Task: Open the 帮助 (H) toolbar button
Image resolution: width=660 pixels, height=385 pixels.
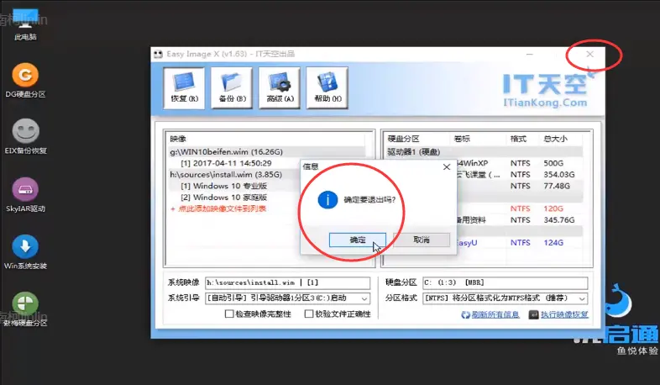Action: [327, 88]
